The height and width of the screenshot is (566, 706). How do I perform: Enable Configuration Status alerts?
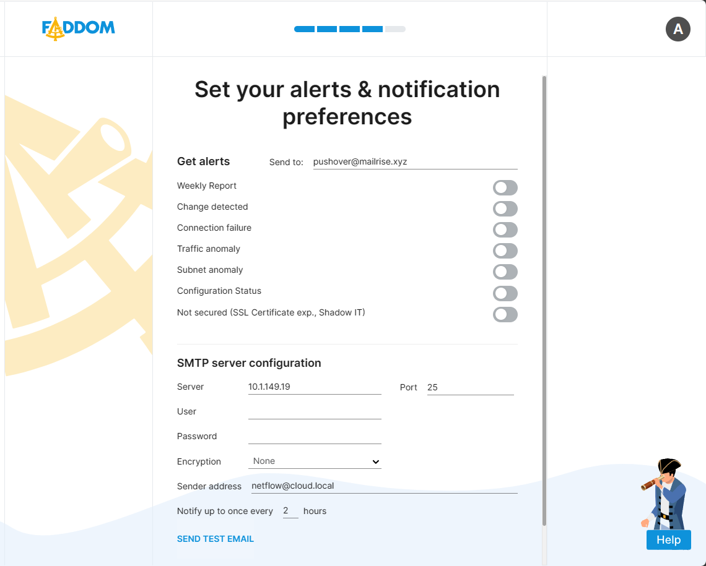[505, 293]
